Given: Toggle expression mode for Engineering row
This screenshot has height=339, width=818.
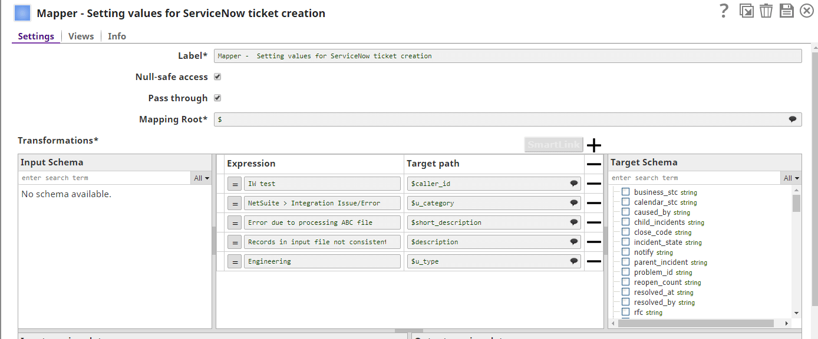Looking at the screenshot, I should [x=235, y=262].
